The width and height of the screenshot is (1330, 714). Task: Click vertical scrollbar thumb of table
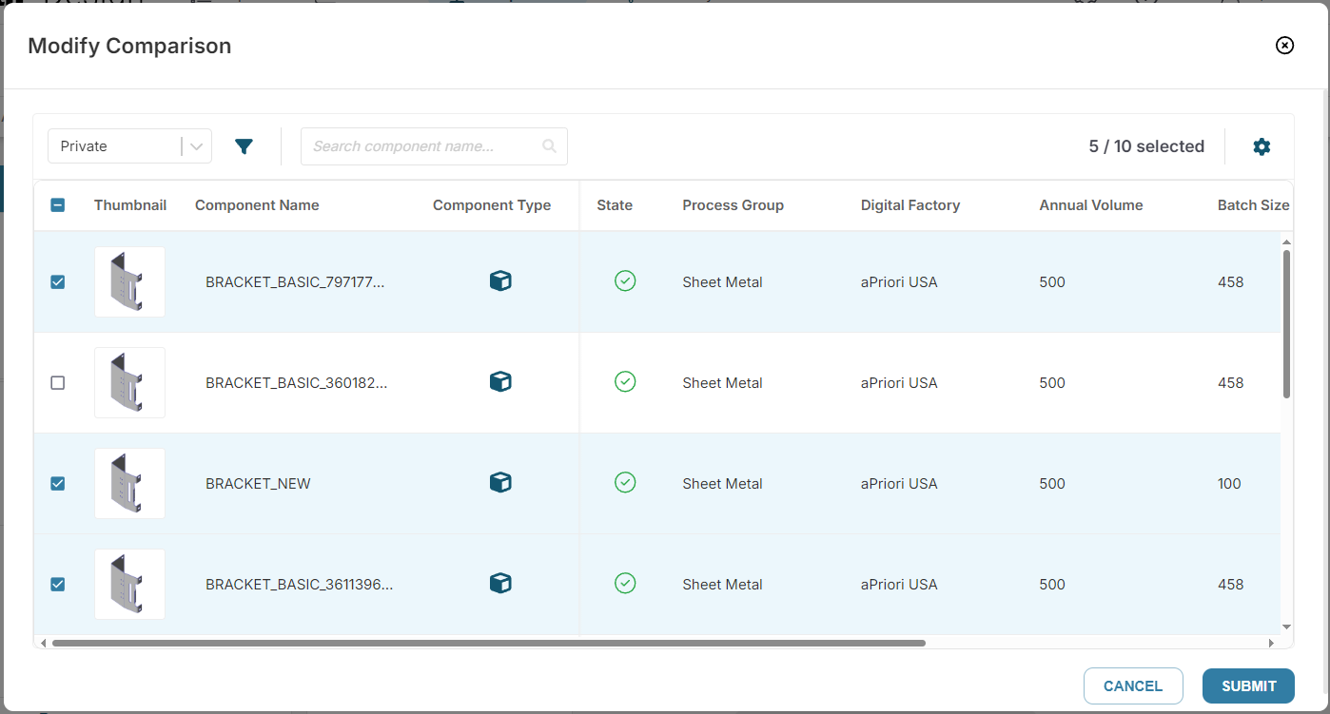[x=1286, y=323]
